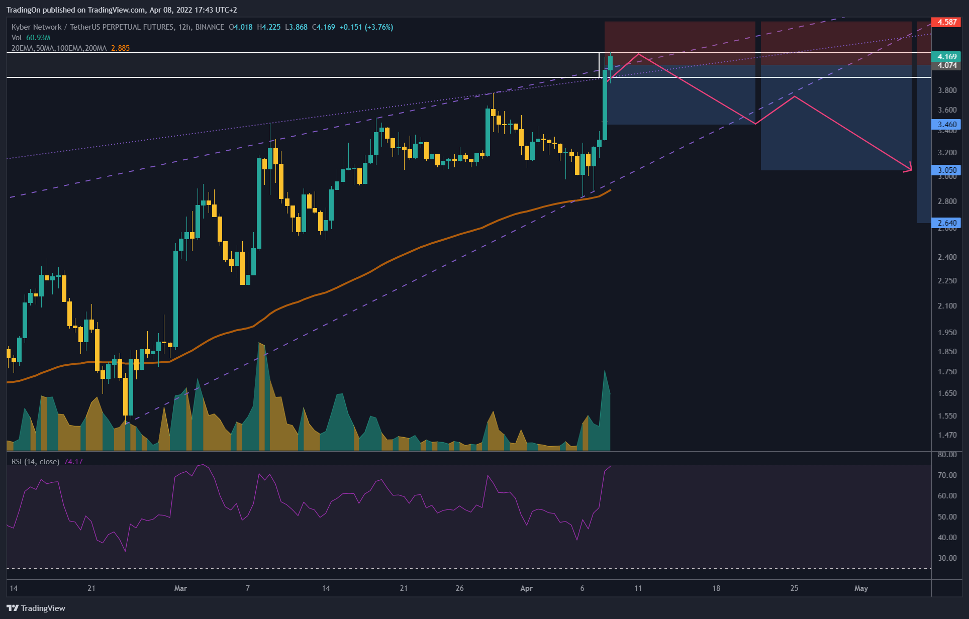Click the May label on the time axis
Viewport: 969px width, 619px height.
[861, 588]
